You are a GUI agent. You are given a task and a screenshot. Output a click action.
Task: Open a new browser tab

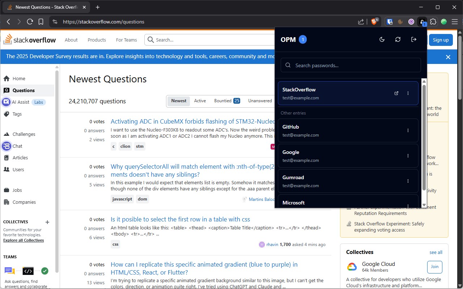click(x=98, y=7)
